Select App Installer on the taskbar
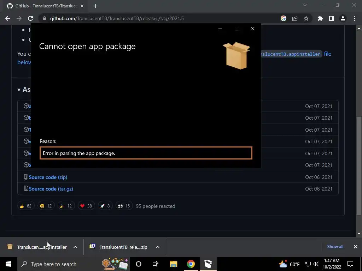Image resolution: width=362 pixels, height=271 pixels. (208, 264)
